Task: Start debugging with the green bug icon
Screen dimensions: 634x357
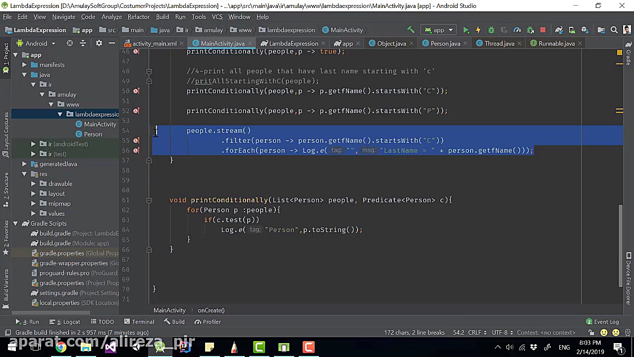Action: coord(491,30)
